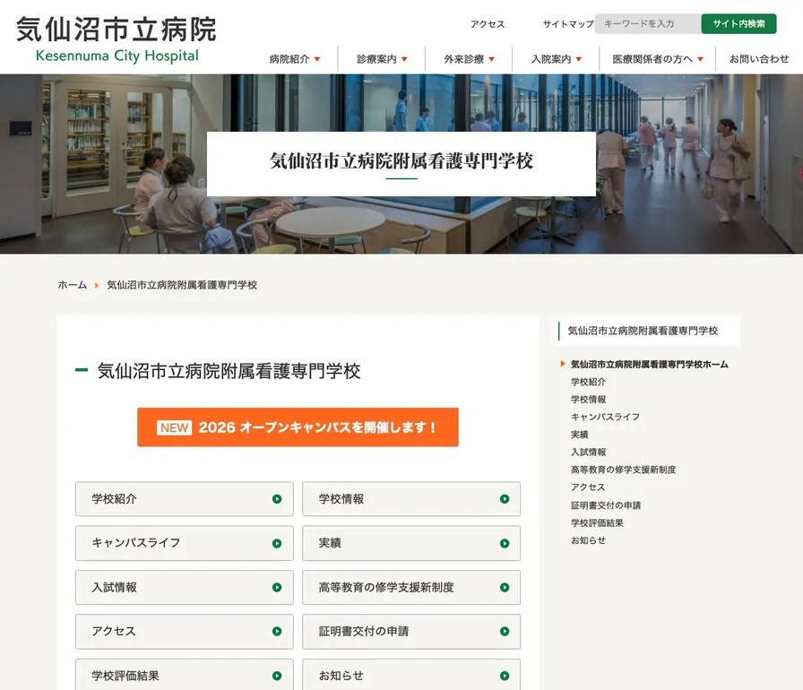The width and height of the screenshot is (803, 690).
Task: Click green arrow icon on アクセス card
Action: (x=277, y=632)
